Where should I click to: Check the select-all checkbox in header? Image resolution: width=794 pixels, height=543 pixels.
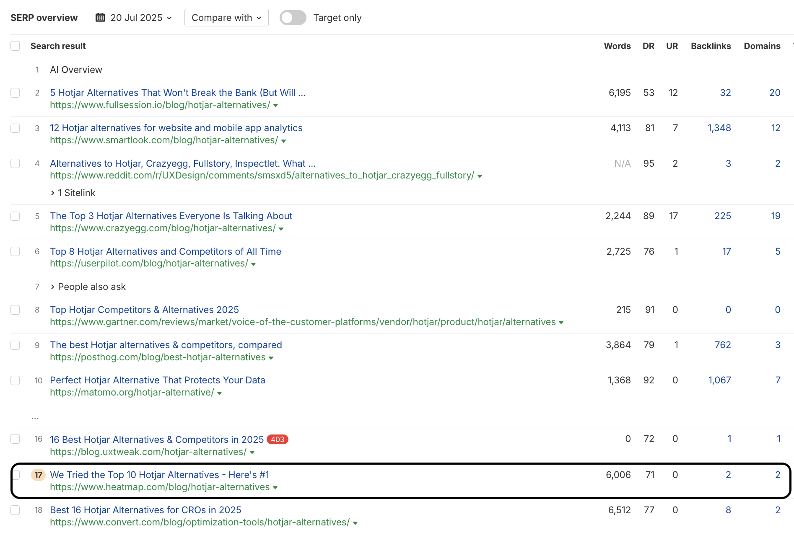(15, 46)
